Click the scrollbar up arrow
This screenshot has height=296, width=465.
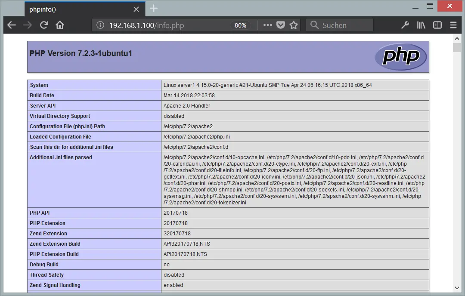click(457, 39)
